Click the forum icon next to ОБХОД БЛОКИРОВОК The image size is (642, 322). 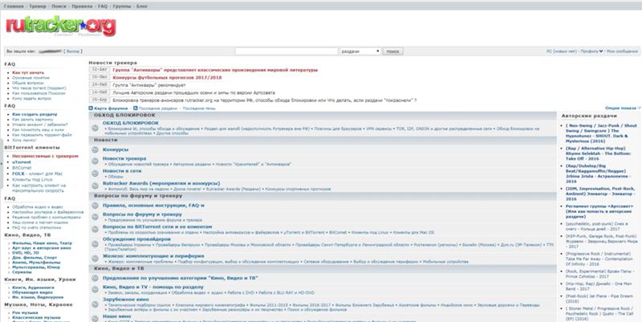[x=95, y=128]
